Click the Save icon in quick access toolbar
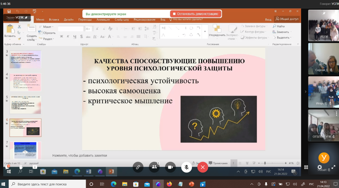The height and width of the screenshot is (188, 339). coord(9,12)
